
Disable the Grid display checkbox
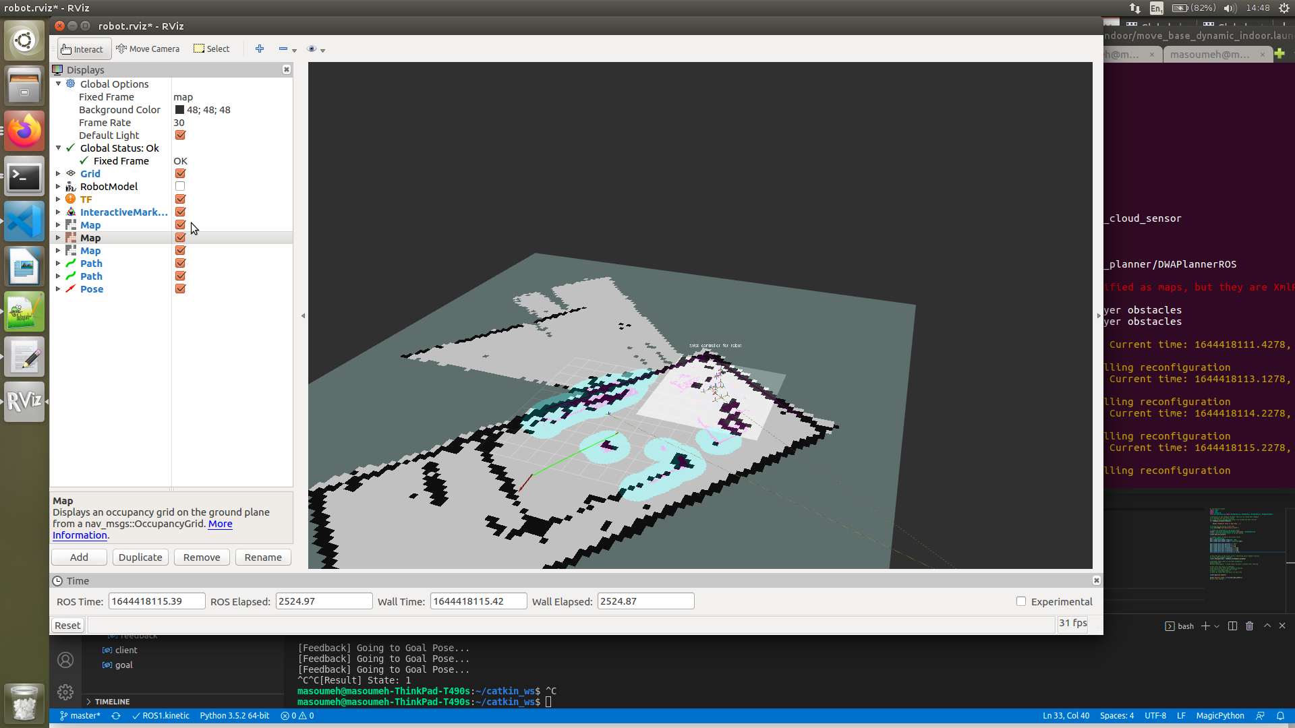[180, 173]
